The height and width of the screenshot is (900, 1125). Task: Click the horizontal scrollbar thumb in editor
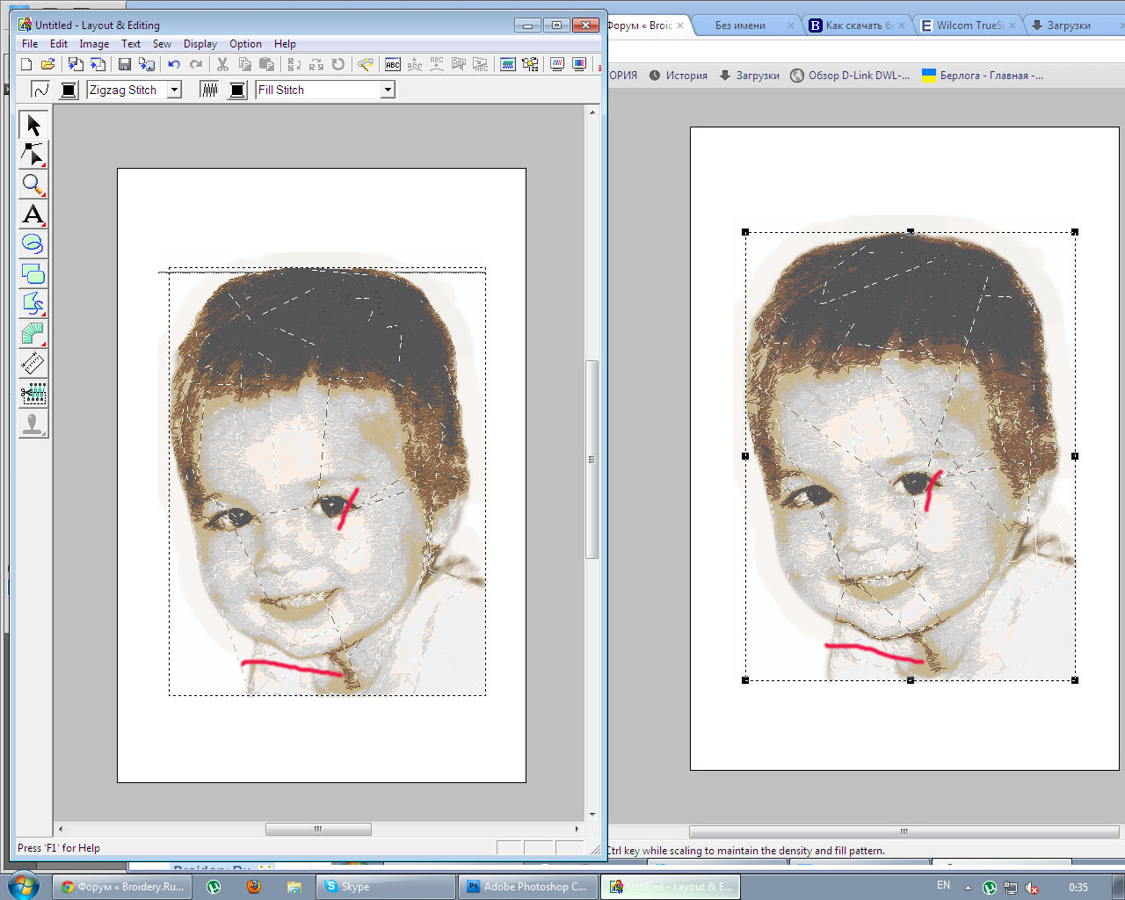click(x=318, y=829)
